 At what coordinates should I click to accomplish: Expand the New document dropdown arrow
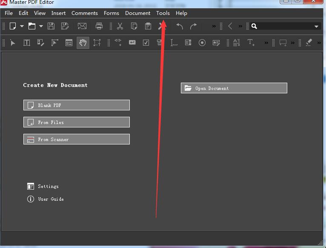22,26
